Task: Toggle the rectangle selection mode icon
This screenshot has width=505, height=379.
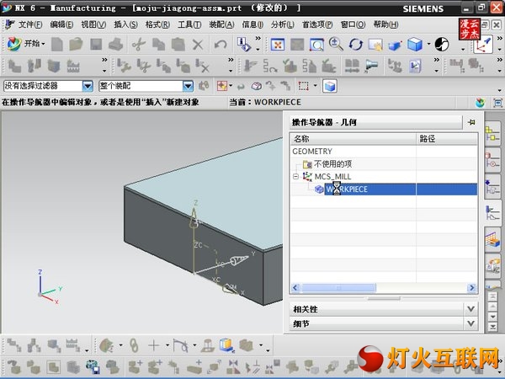Action: (x=303, y=86)
